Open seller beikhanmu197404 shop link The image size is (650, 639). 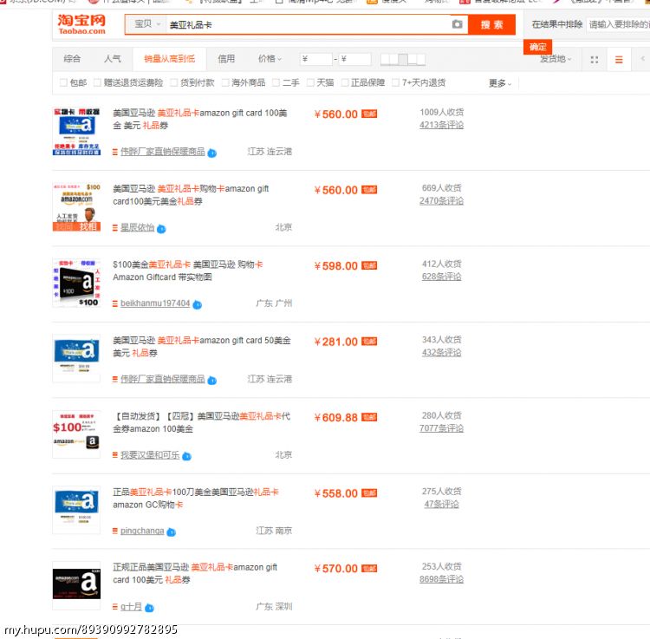click(155, 303)
